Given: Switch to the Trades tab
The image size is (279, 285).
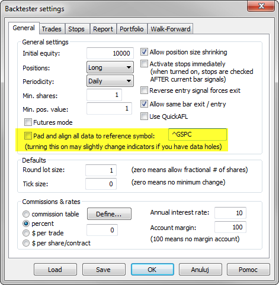Looking at the screenshot, I should (x=52, y=29).
